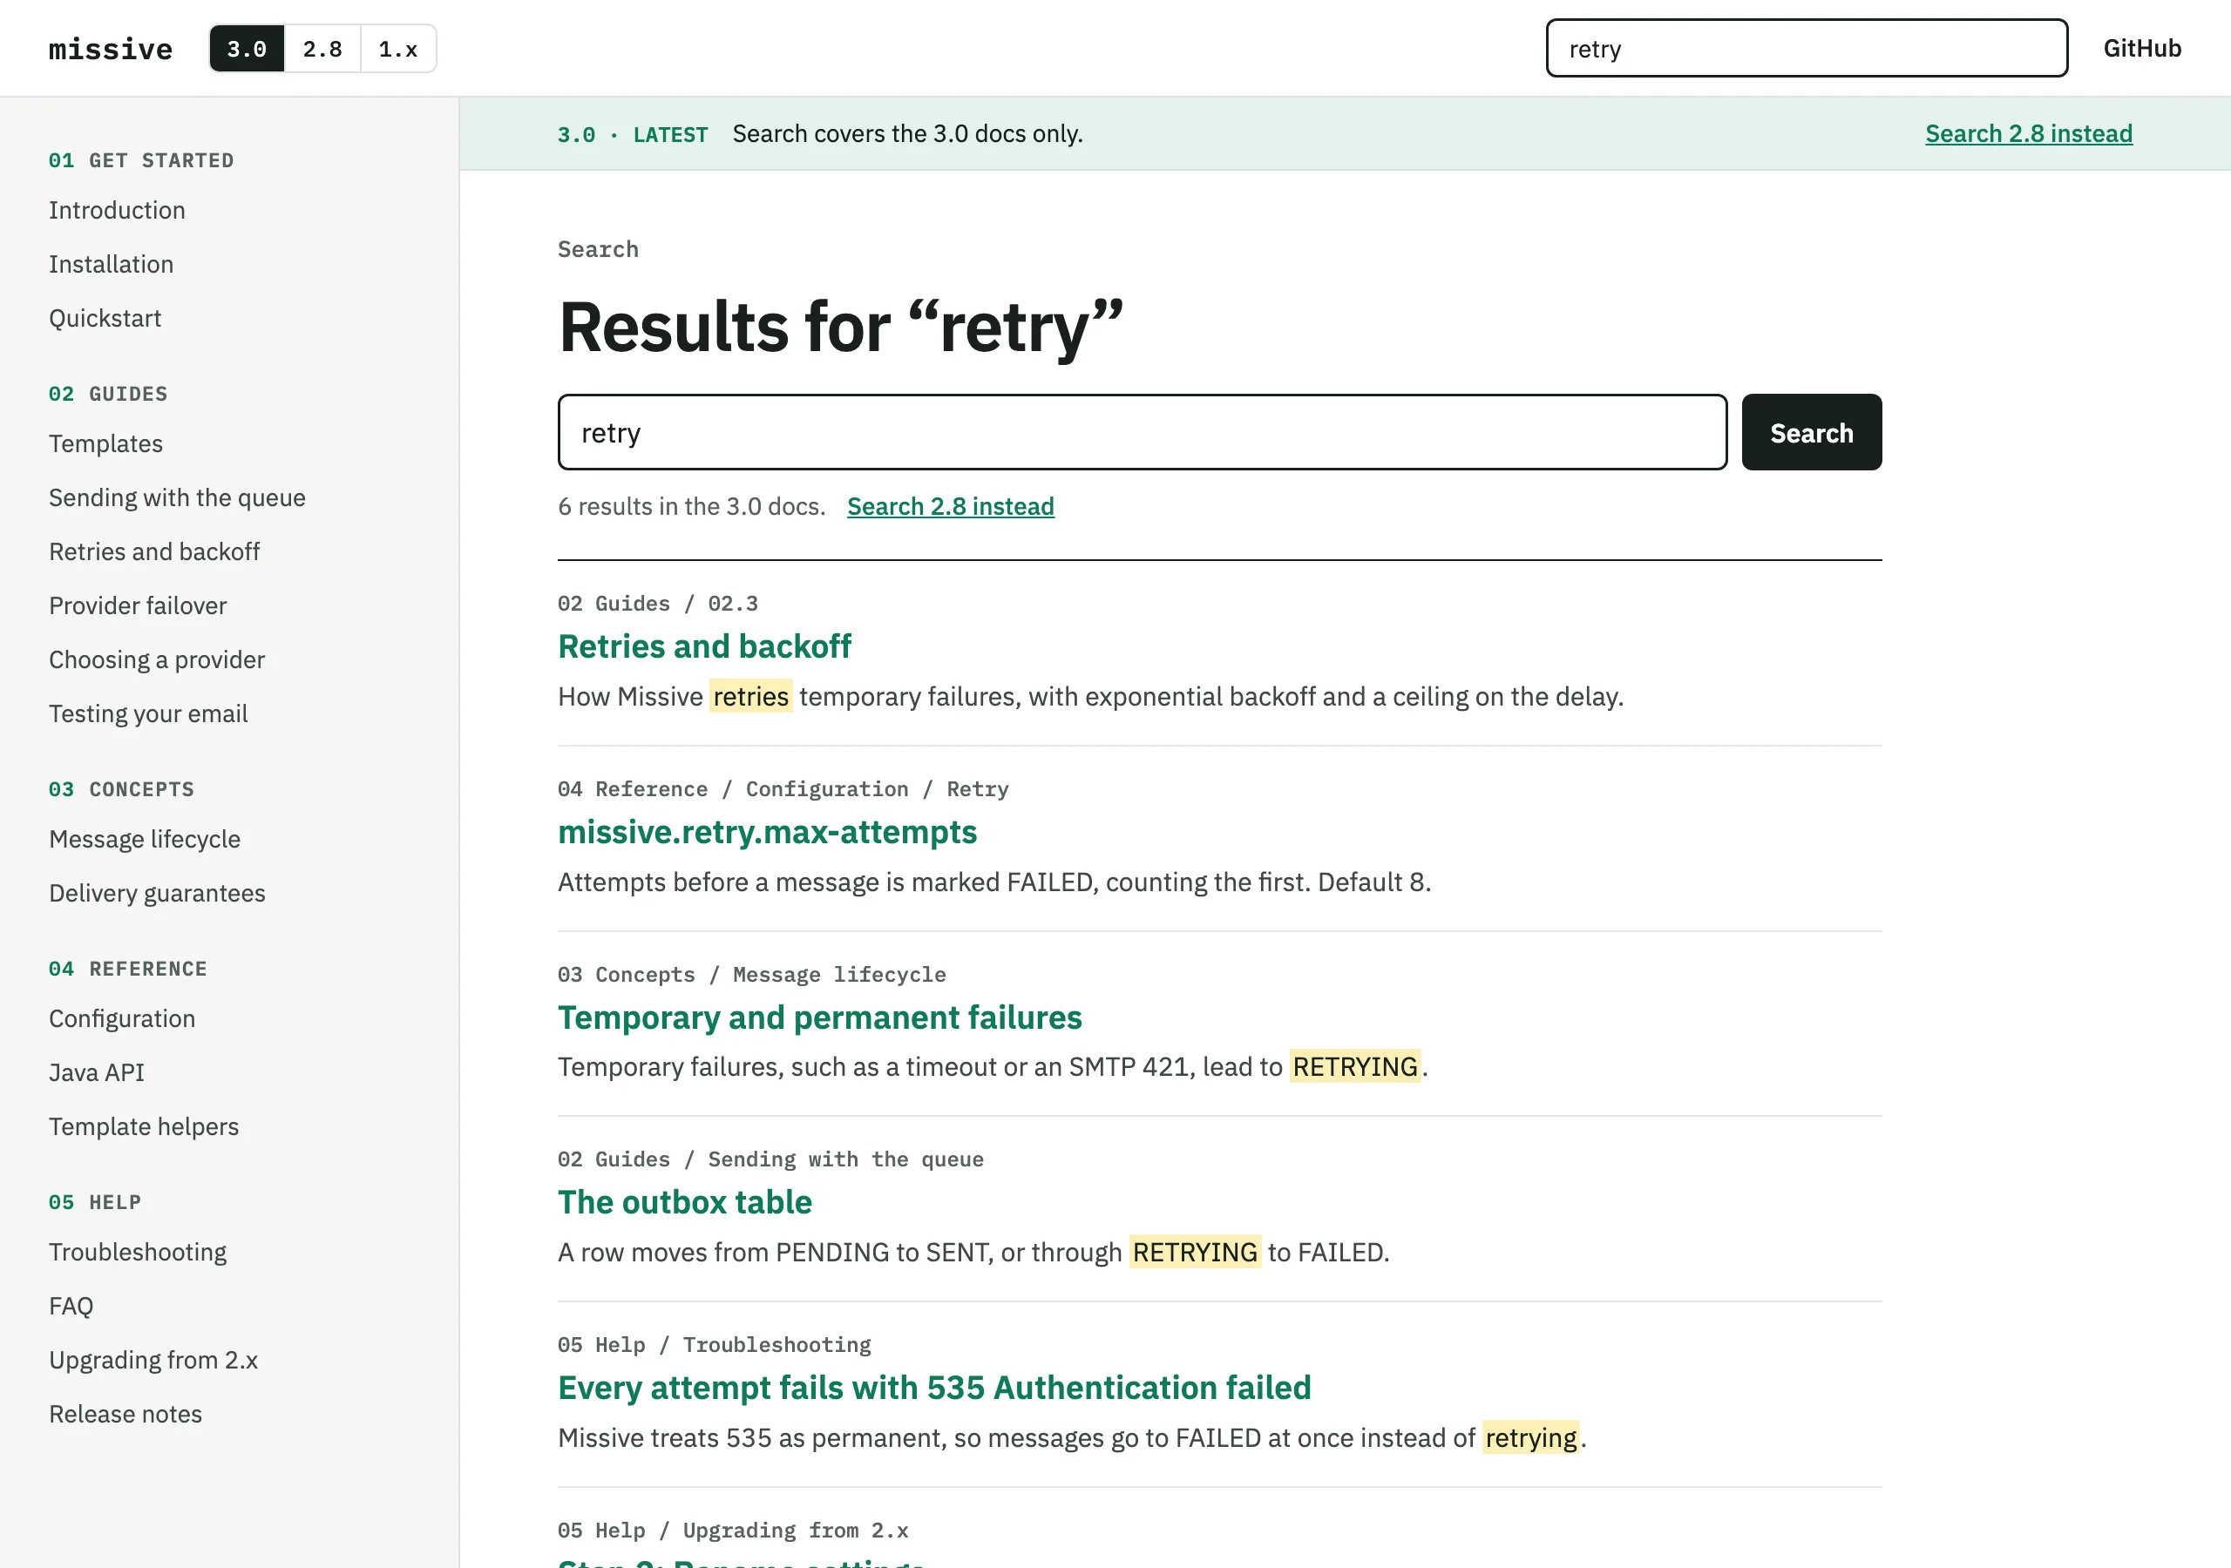Open Upgrading from 2.x in sidebar
This screenshot has height=1568, width=2231.
click(153, 1360)
